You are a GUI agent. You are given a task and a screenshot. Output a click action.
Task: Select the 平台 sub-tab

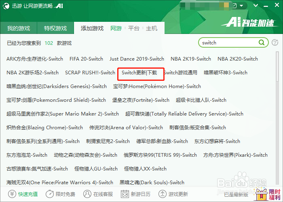(x=134, y=28)
